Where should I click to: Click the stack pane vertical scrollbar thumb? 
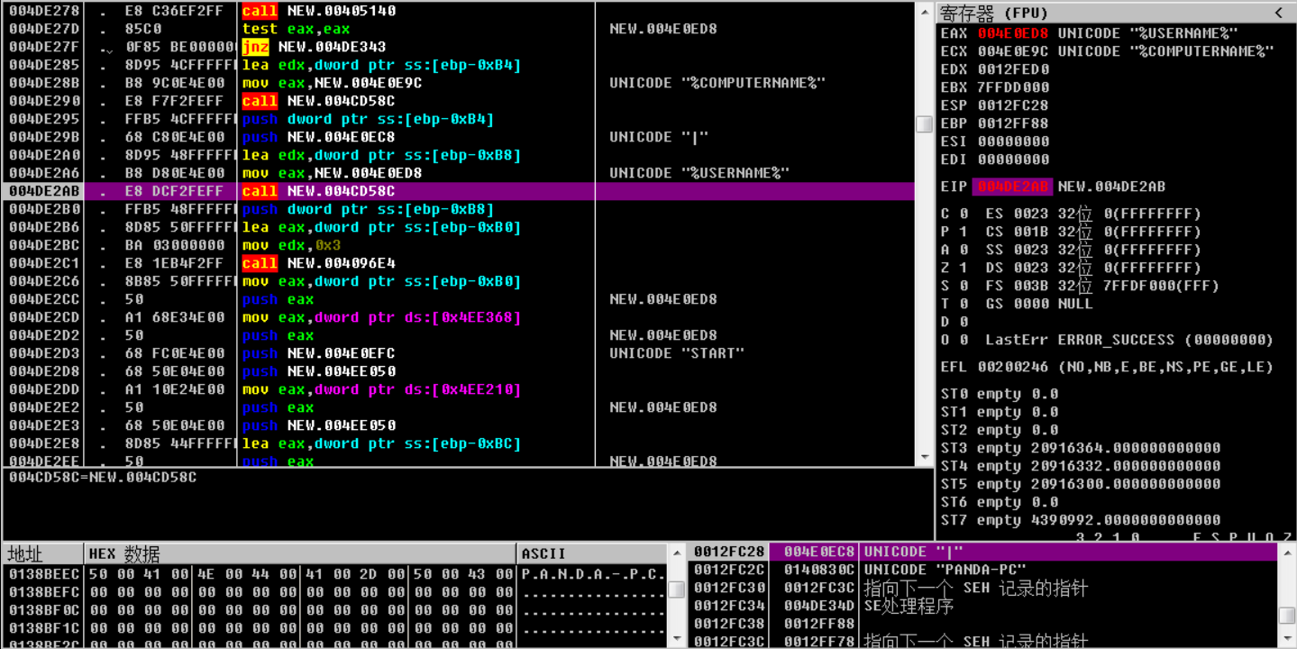pyautogui.click(x=1286, y=615)
